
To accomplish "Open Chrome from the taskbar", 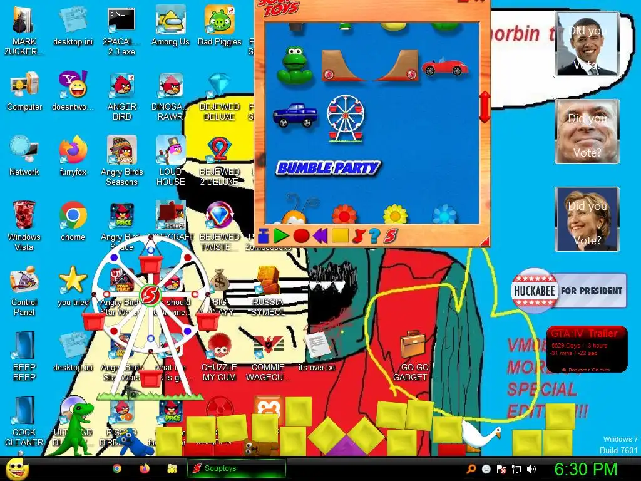I will click(117, 468).
